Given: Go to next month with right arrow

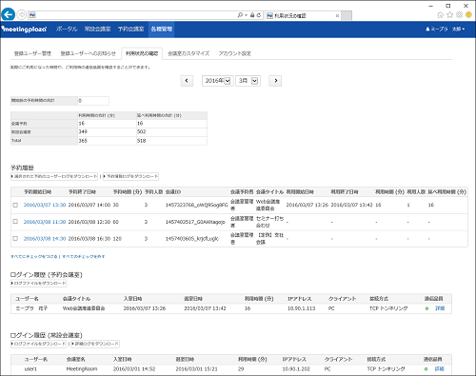Looking at the screenshot, I should click(275, 81).
